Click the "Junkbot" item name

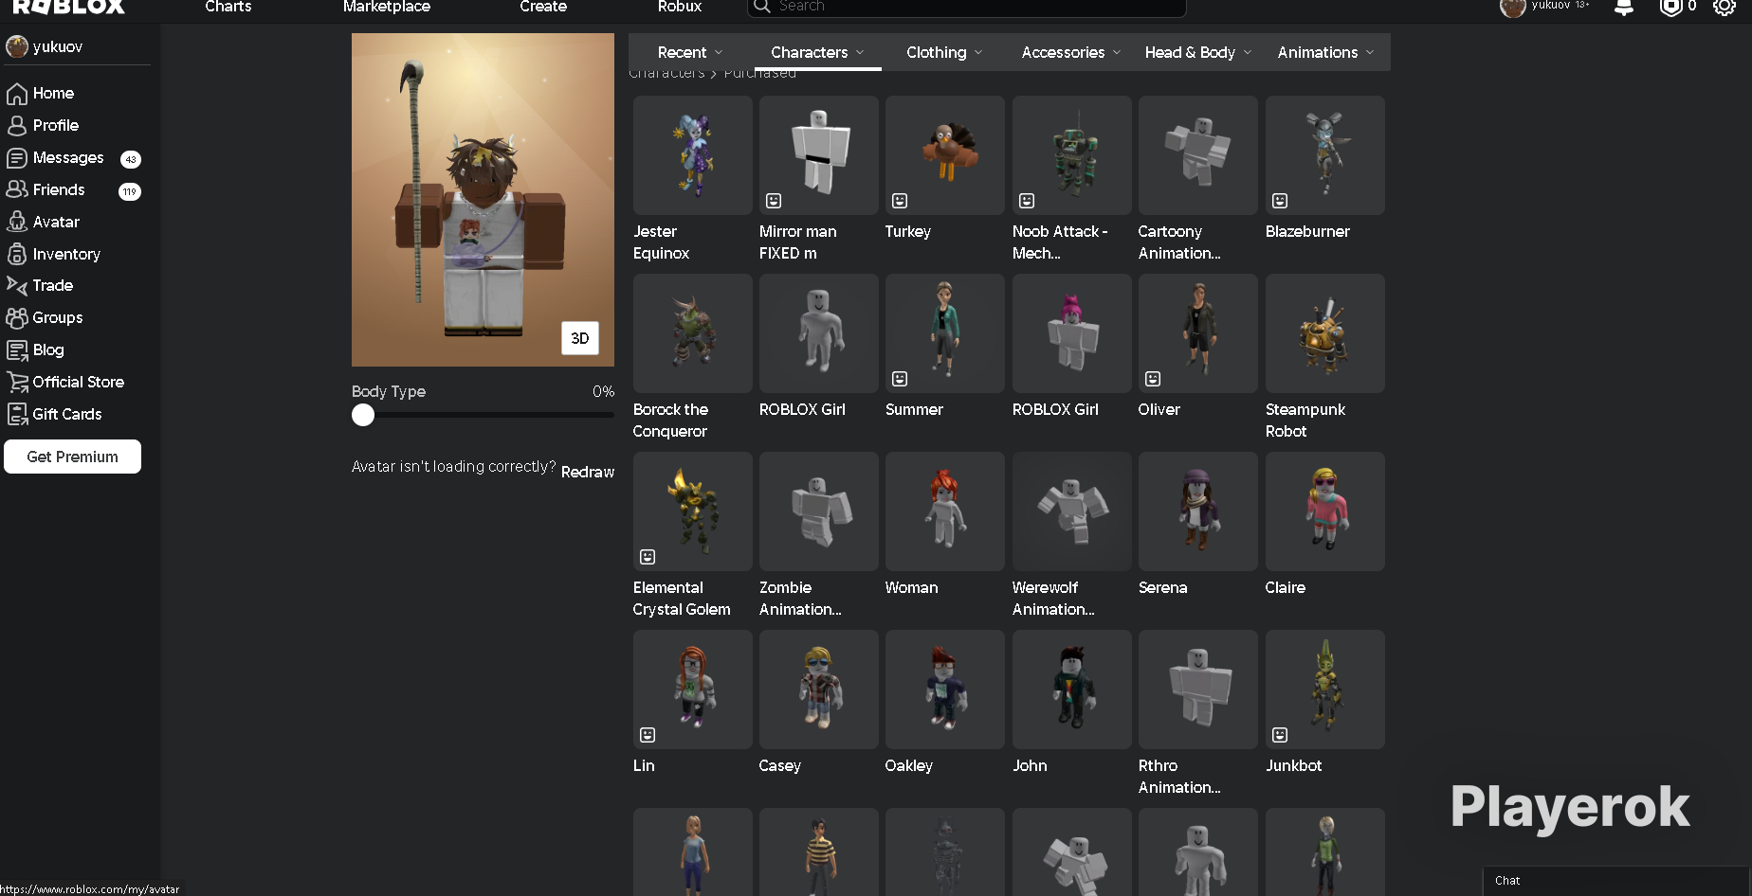[1293, 765]
